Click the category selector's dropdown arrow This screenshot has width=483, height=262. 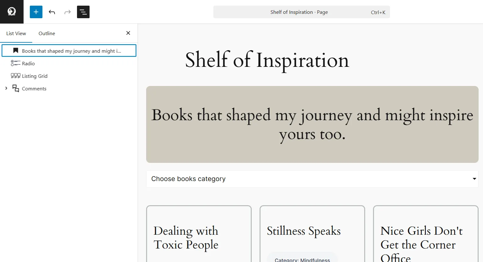(x=474, y=179)
